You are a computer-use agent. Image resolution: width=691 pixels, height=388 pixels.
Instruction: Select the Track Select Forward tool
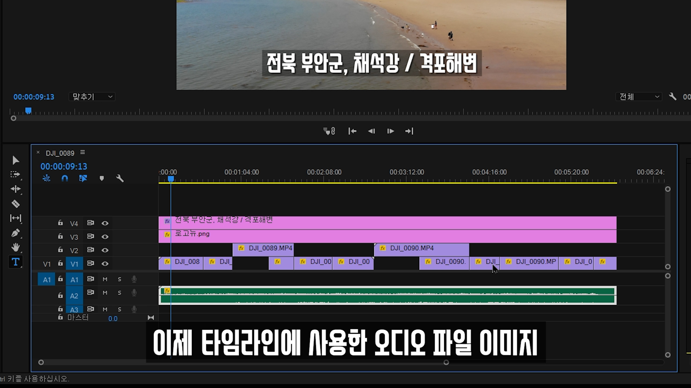point(15,175)
